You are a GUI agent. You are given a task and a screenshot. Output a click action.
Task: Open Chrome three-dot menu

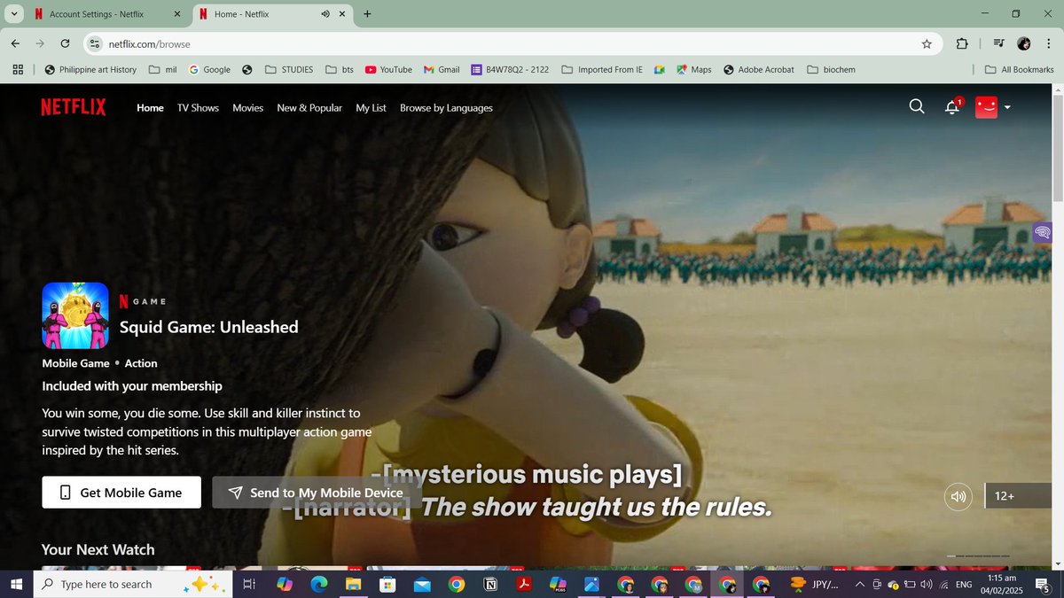[1048, 43]
